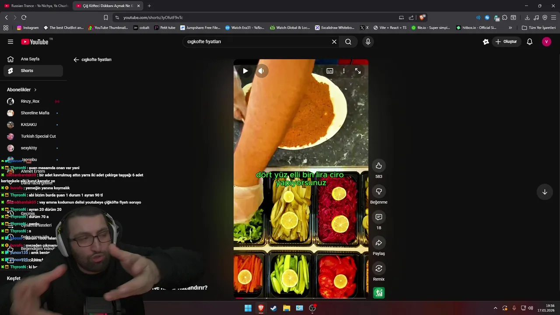Viewport: 560px width, 315px height.
Task: Close the Çiğ Köfteci Dükkanı tab
Action: (139, 6)
